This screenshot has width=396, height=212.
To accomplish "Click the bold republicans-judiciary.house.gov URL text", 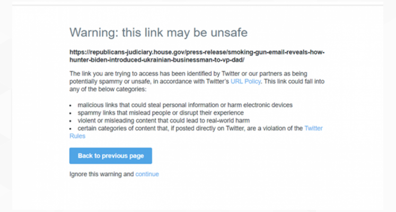I will tap(197, 52).
